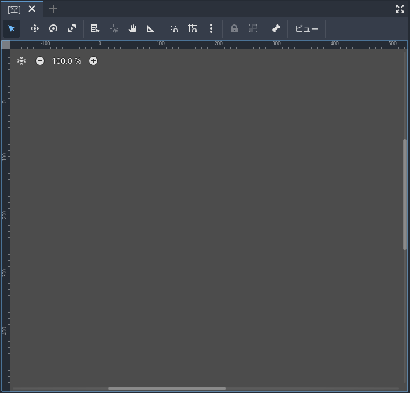
Task: Select the Ruler Mode triangle tool
Action: click(x=151, y=28)
